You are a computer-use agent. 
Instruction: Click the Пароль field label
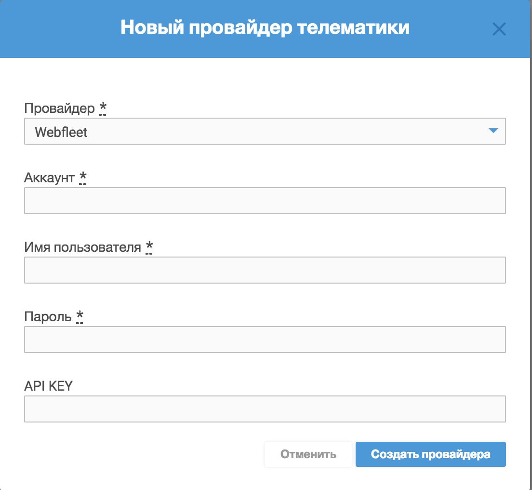(48, 317)
